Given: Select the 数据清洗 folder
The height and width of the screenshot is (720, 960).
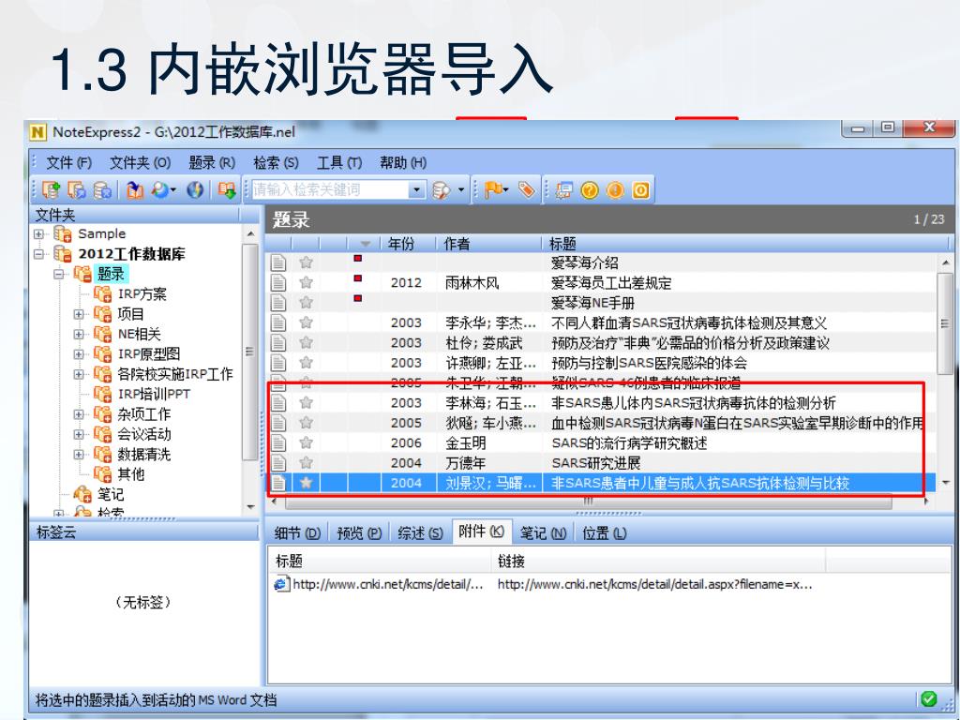Looking at the screenshot, I should [x=143, y=454].
